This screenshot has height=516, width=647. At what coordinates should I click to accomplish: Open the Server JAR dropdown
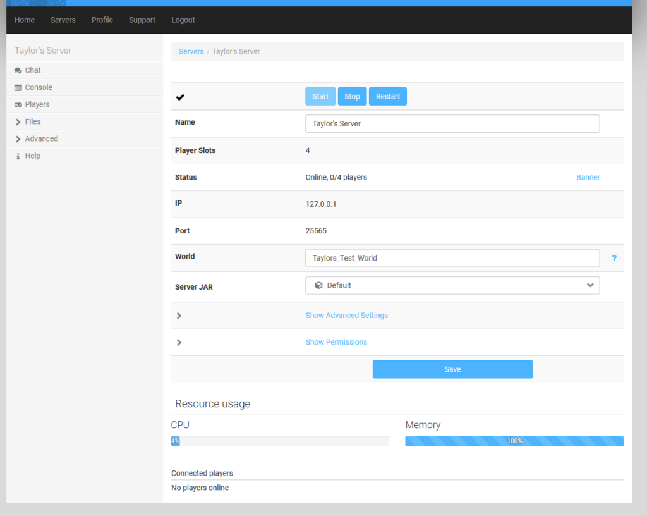[591, 285]
